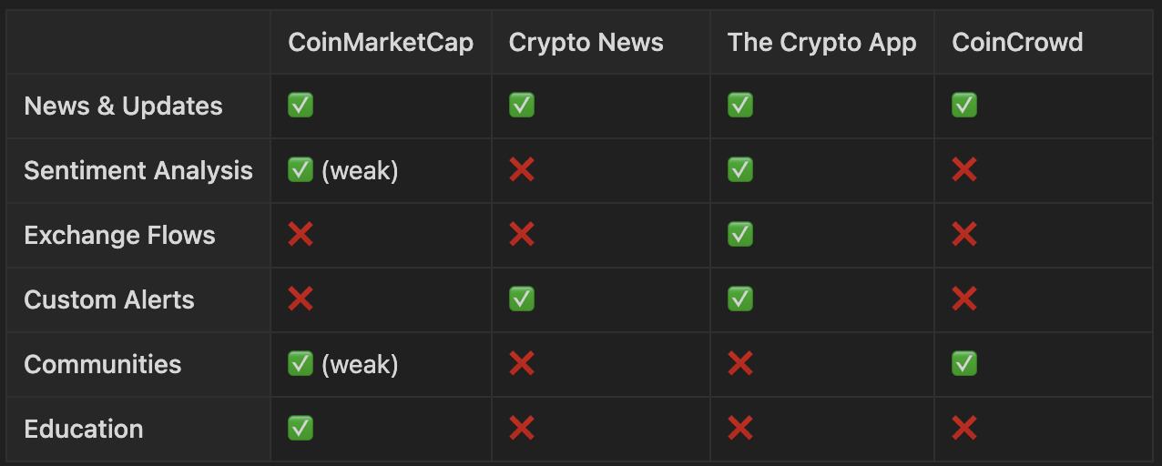Viewport: 1162px width, 466px height.
Task: Click green checkmark for Crypto News Custom Alerts
Action: 522,299
